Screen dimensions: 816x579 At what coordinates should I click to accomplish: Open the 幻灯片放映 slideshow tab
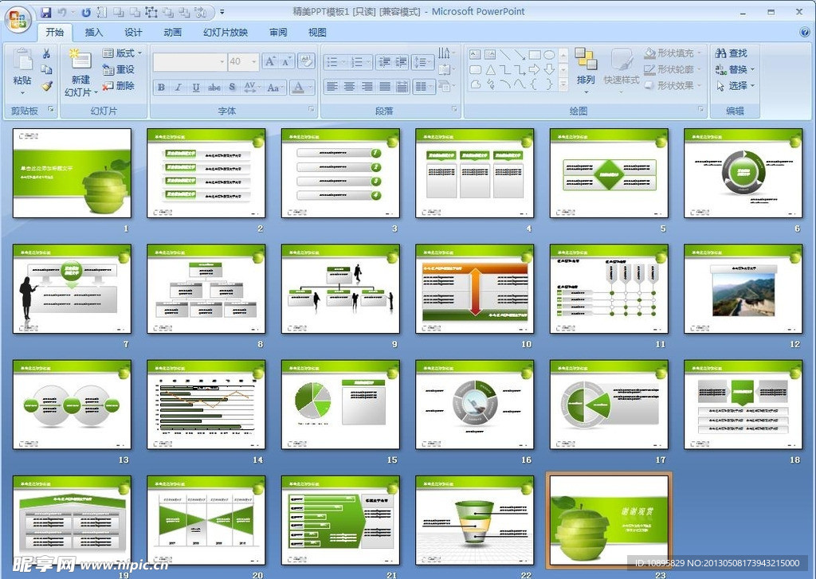pos(226,33)
